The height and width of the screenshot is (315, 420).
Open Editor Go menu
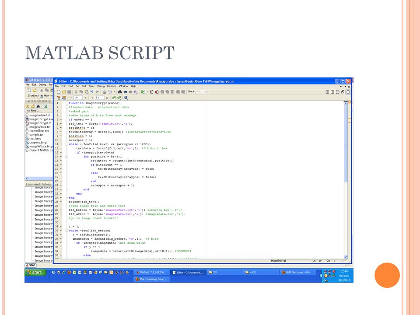tap(77, 86)
